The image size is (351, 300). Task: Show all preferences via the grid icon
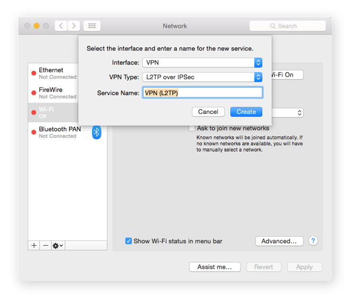pyautogui.click(x=92, y=26)
